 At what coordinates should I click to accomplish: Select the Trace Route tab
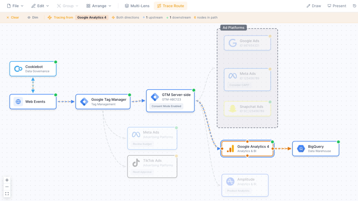170,6
